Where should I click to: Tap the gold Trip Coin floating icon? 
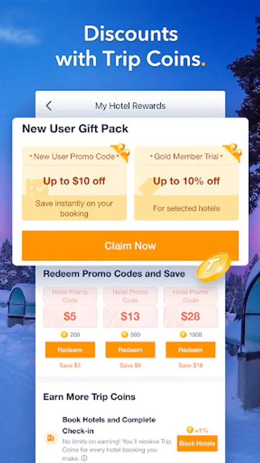click(213, 266)
